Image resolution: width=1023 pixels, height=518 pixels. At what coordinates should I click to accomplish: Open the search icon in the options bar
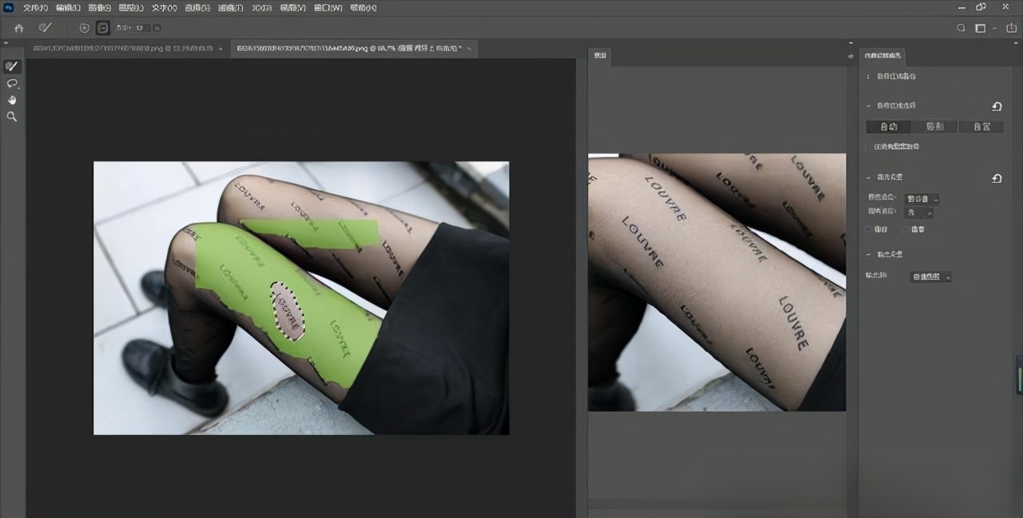(x=961, y=28)
